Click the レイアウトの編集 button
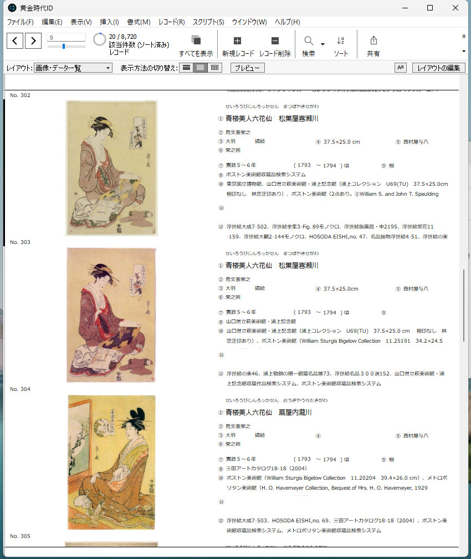 (x=438, y=68)
